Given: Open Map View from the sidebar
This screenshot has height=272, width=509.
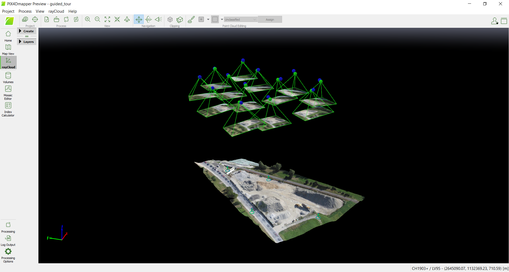Looking at the screenshot, I should [x=8, y=49].
